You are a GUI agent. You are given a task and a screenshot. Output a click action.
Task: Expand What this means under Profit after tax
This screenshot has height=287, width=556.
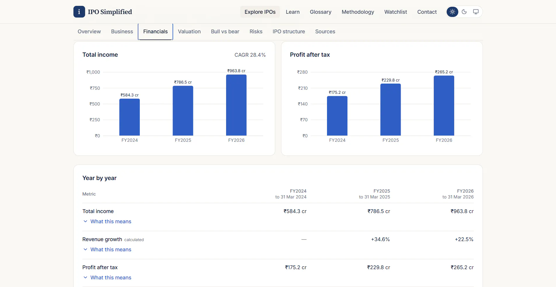(x=107, y=278)
